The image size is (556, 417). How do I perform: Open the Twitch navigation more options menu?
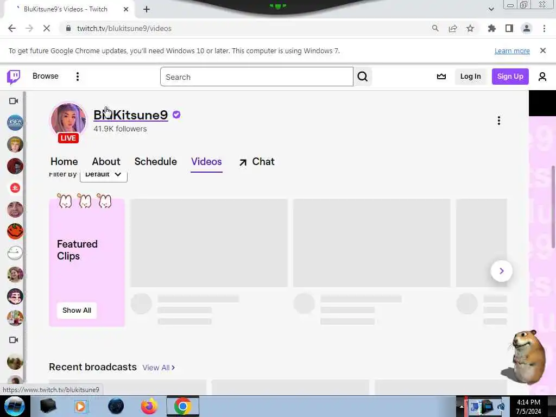point(77,77)
